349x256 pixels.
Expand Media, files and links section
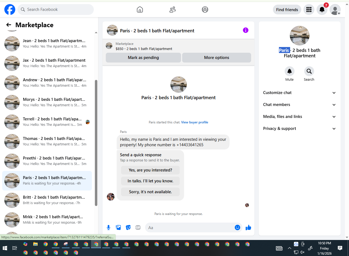pos(300,117)
